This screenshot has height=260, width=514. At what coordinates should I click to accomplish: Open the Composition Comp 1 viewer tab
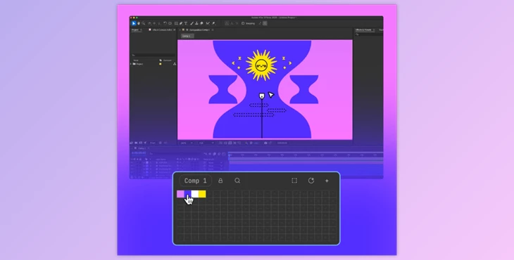(199, 30)
